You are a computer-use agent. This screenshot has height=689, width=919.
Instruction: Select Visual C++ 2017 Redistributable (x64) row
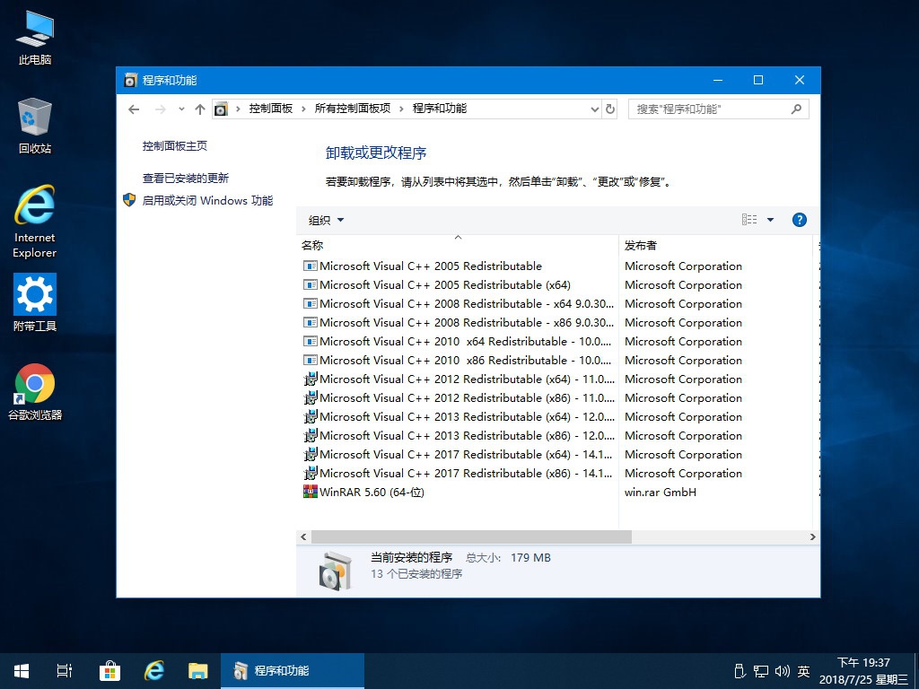pyautogui.click(x=458, y=454)
